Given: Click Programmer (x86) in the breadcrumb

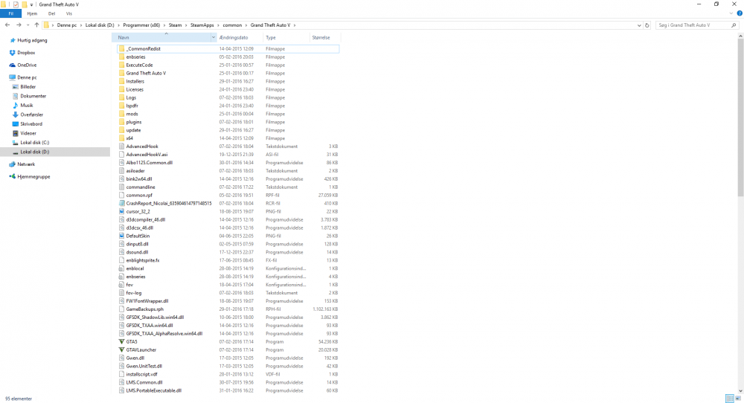Looking at the screenshot, I should [x=141, y=25].
